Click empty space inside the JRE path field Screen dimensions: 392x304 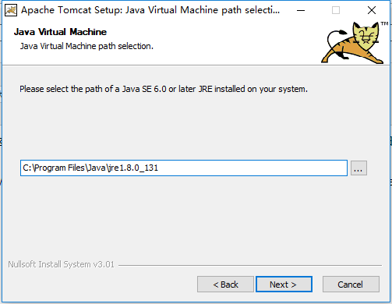pos(252,168)
